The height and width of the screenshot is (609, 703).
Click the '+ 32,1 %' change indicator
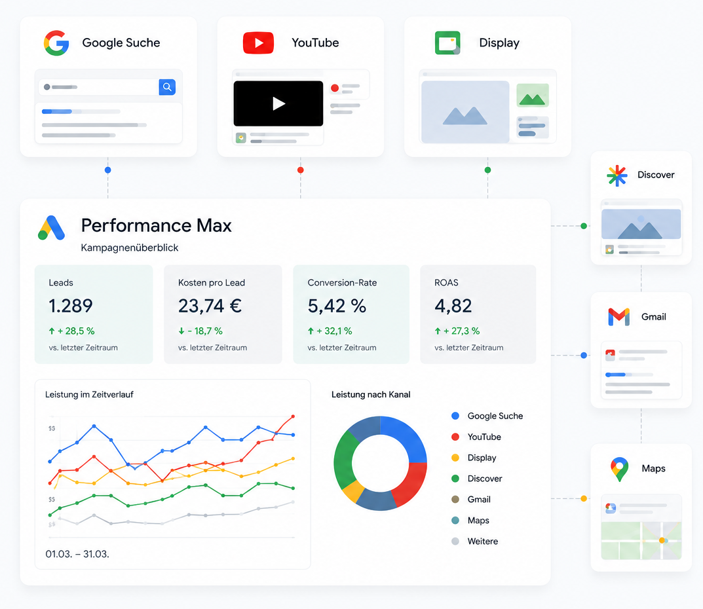coord(330,331)
